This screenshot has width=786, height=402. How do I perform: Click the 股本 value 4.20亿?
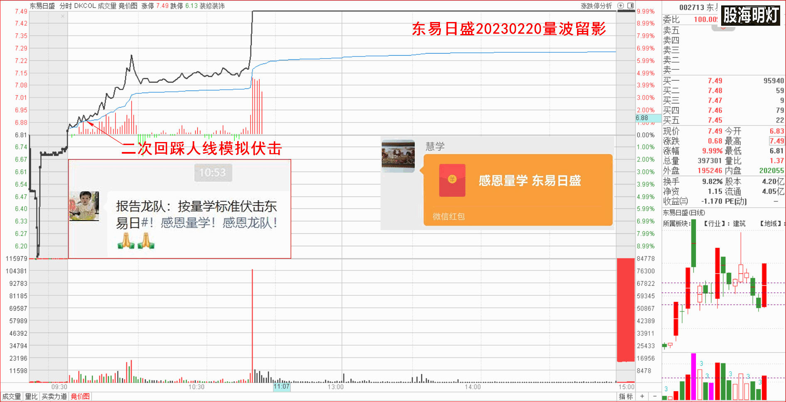773,181
